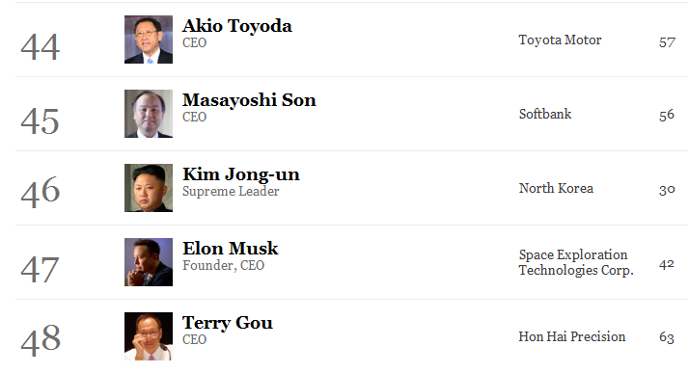This screenshot has height=373, width=688.
Task: Follow the Kim Jong-un name link
Action: tap(241, 174)
